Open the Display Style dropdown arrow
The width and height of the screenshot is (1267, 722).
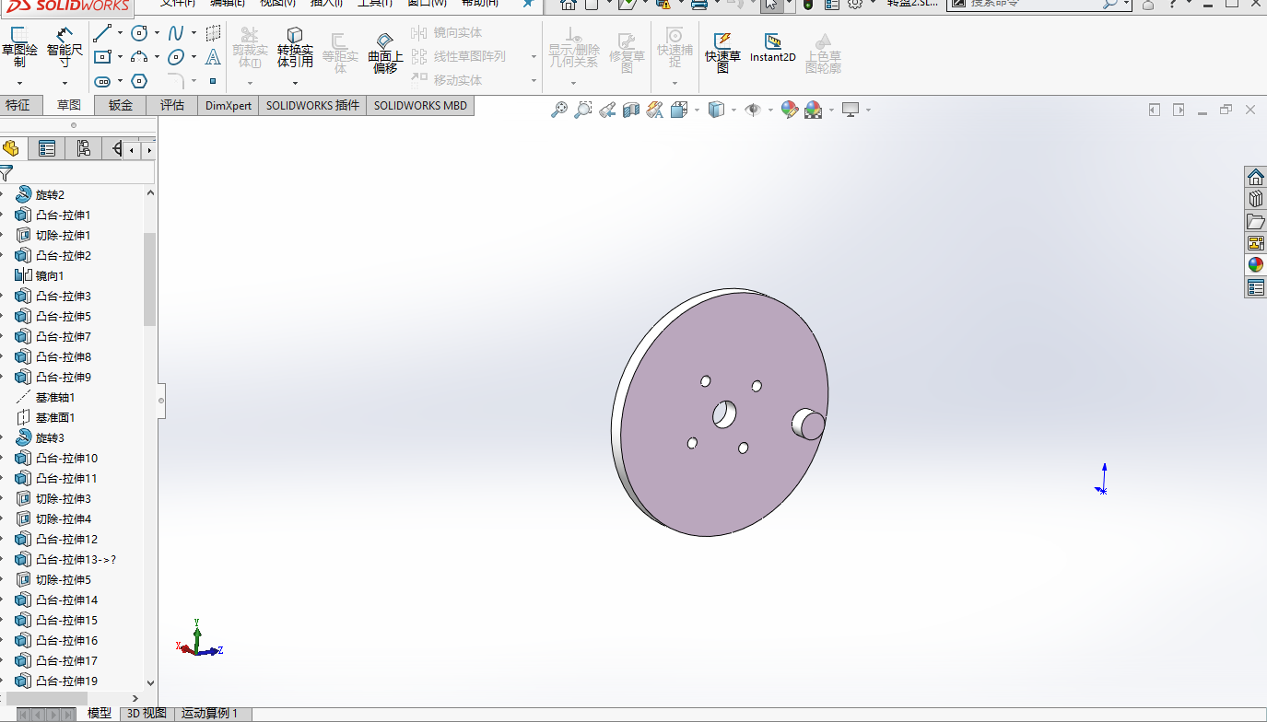coord(733,111)
